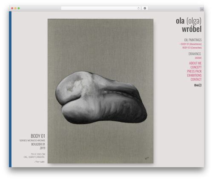
Task: Open the Instagram profile icon
Action: tap(200, 85)
